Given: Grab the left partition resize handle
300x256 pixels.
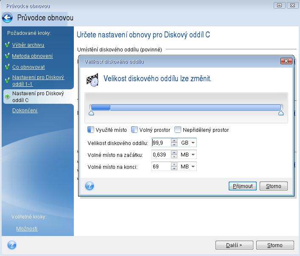Looking at the screenshot, I should [91, 113].
